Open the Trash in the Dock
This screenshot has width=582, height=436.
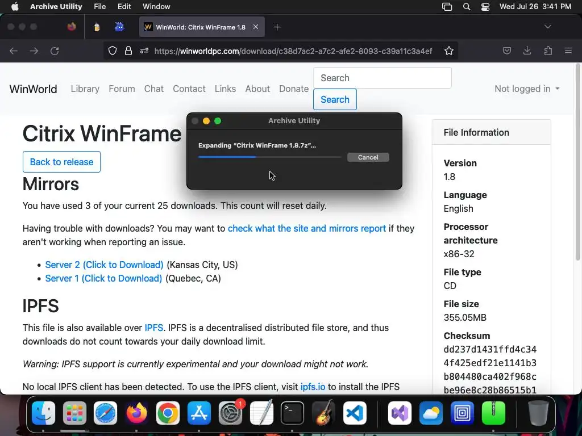[538, 413]
